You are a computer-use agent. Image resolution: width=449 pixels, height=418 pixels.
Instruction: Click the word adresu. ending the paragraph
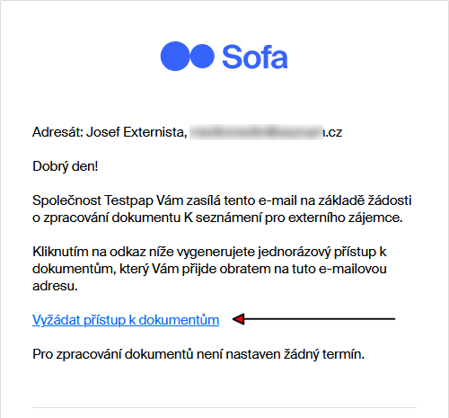coord(55,286)
